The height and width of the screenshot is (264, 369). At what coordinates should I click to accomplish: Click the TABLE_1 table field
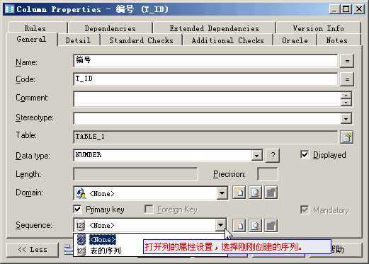205,137
